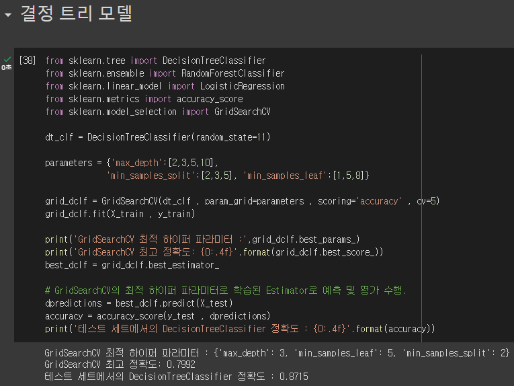Click the final print line with format(accuracy)

point(240,329)
